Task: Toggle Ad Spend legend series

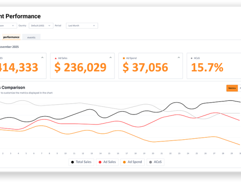Action: pos(133,162)
